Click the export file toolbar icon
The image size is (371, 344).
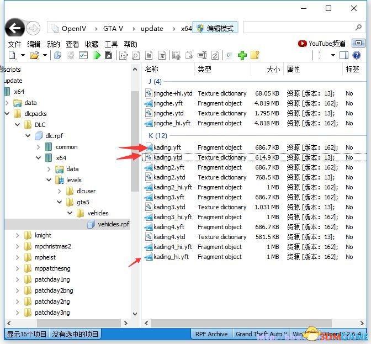pos(189,55)
